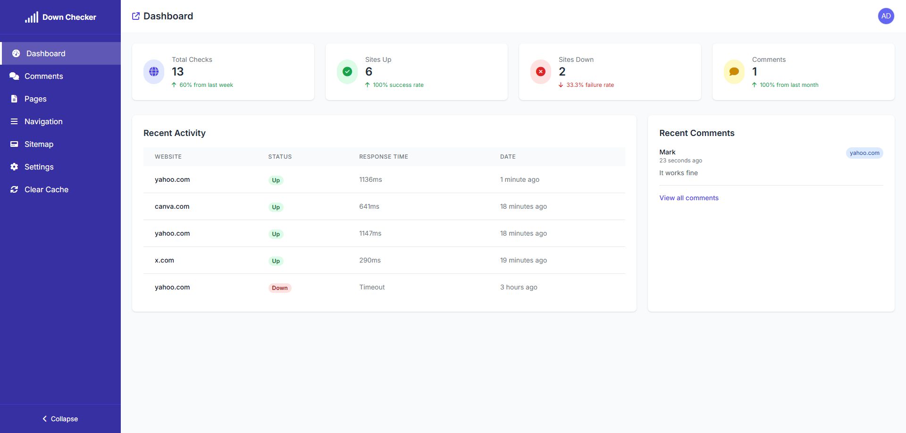Image resolution: width=906 pixels, height=433 pixels.
Task: Click the red X Sites Down icon
Action: [x=541, y=72]
